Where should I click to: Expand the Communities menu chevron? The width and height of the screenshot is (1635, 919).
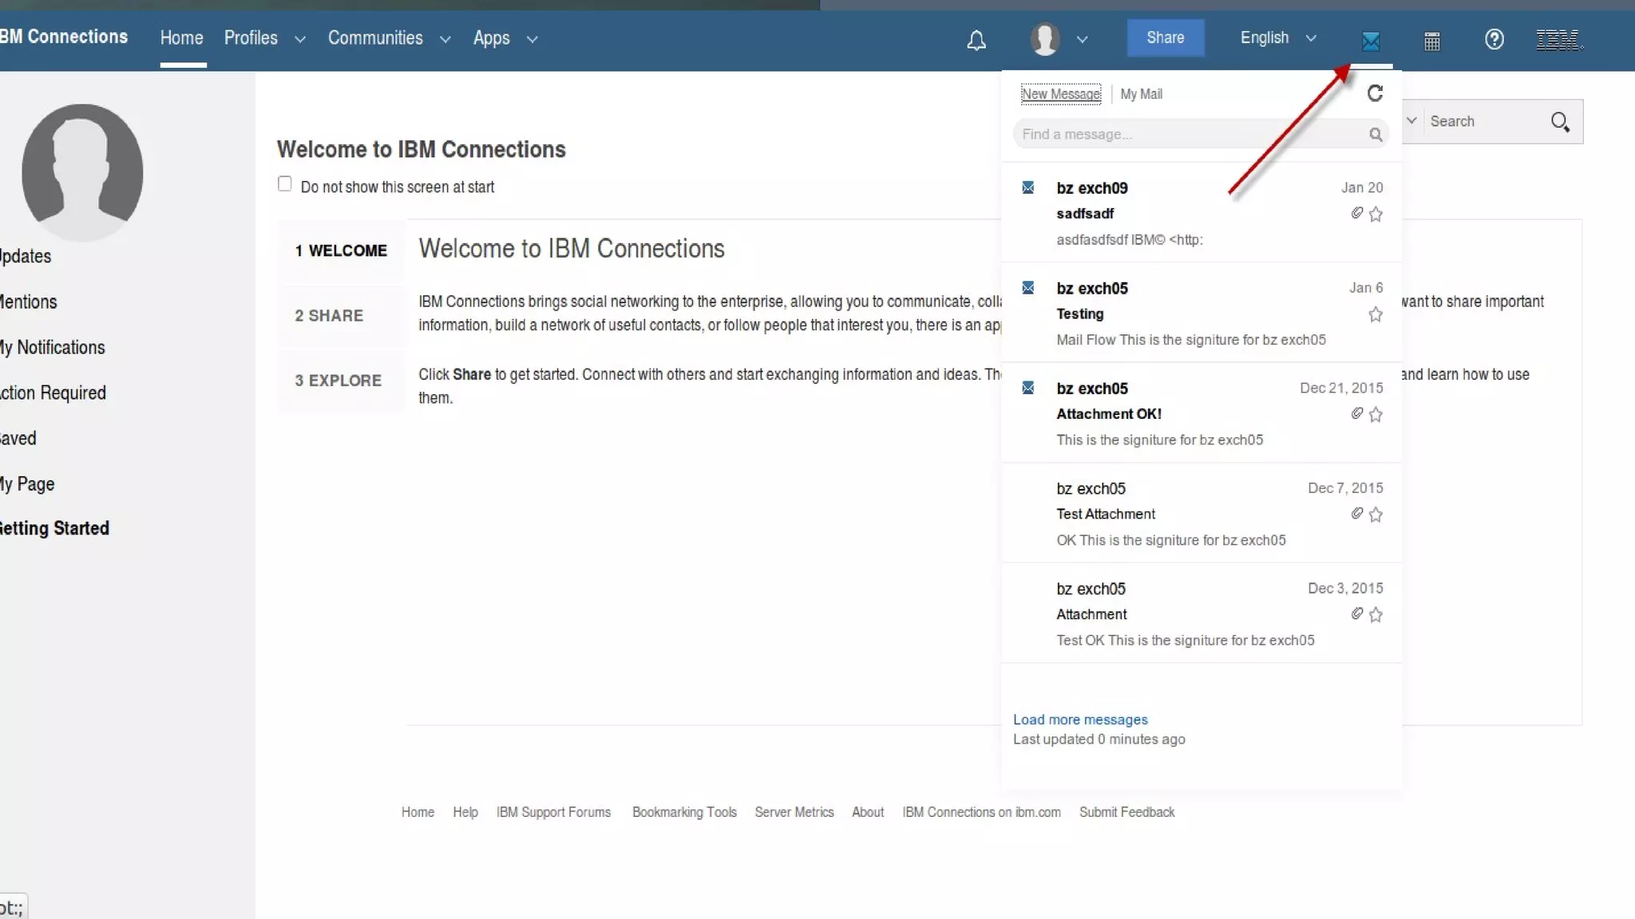[445, 39]
